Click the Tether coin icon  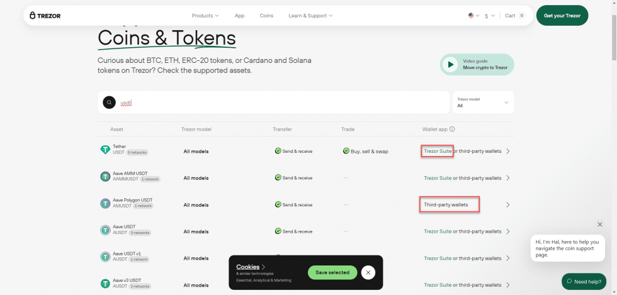coord(105,150)
